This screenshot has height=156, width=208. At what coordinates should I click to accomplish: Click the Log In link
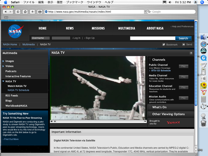tap(77, 38)
